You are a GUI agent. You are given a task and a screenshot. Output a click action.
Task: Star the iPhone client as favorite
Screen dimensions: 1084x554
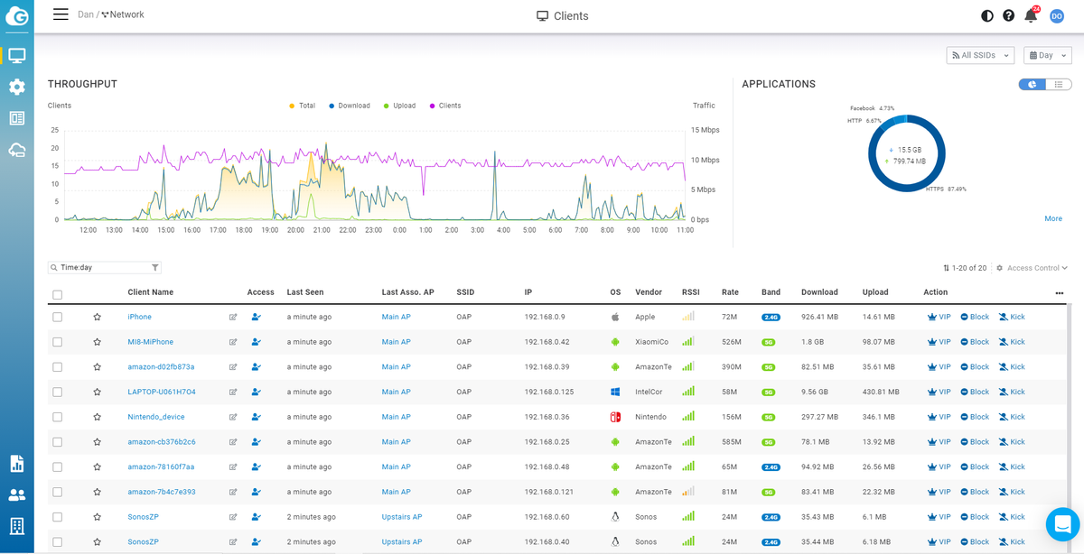click(98, 317)
